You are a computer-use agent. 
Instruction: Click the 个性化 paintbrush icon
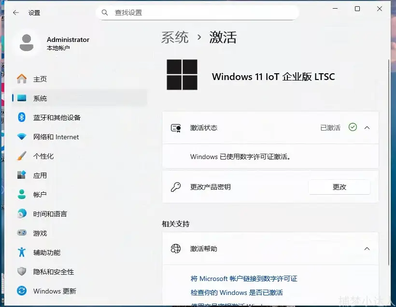click(x=22, y=156)
